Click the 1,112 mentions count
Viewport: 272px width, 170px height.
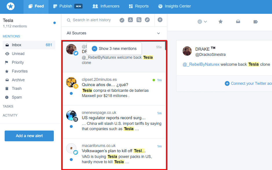pyautogui.click(x=15, y=26)
